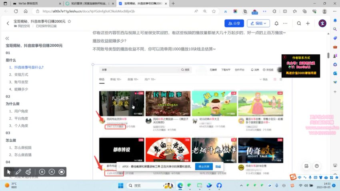
Task: Select the highlighter brush tool
Action: (28, 172)
